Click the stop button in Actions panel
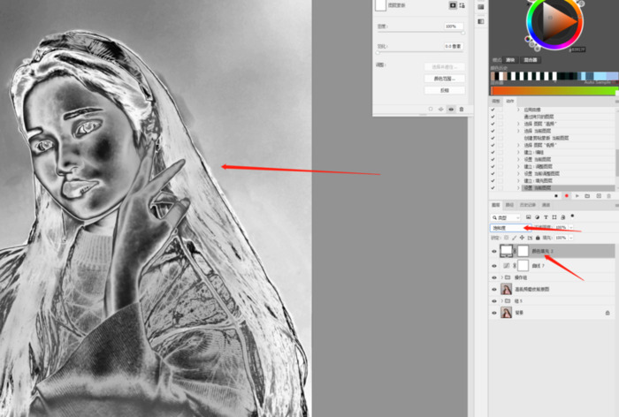 [x=555, y=195]
